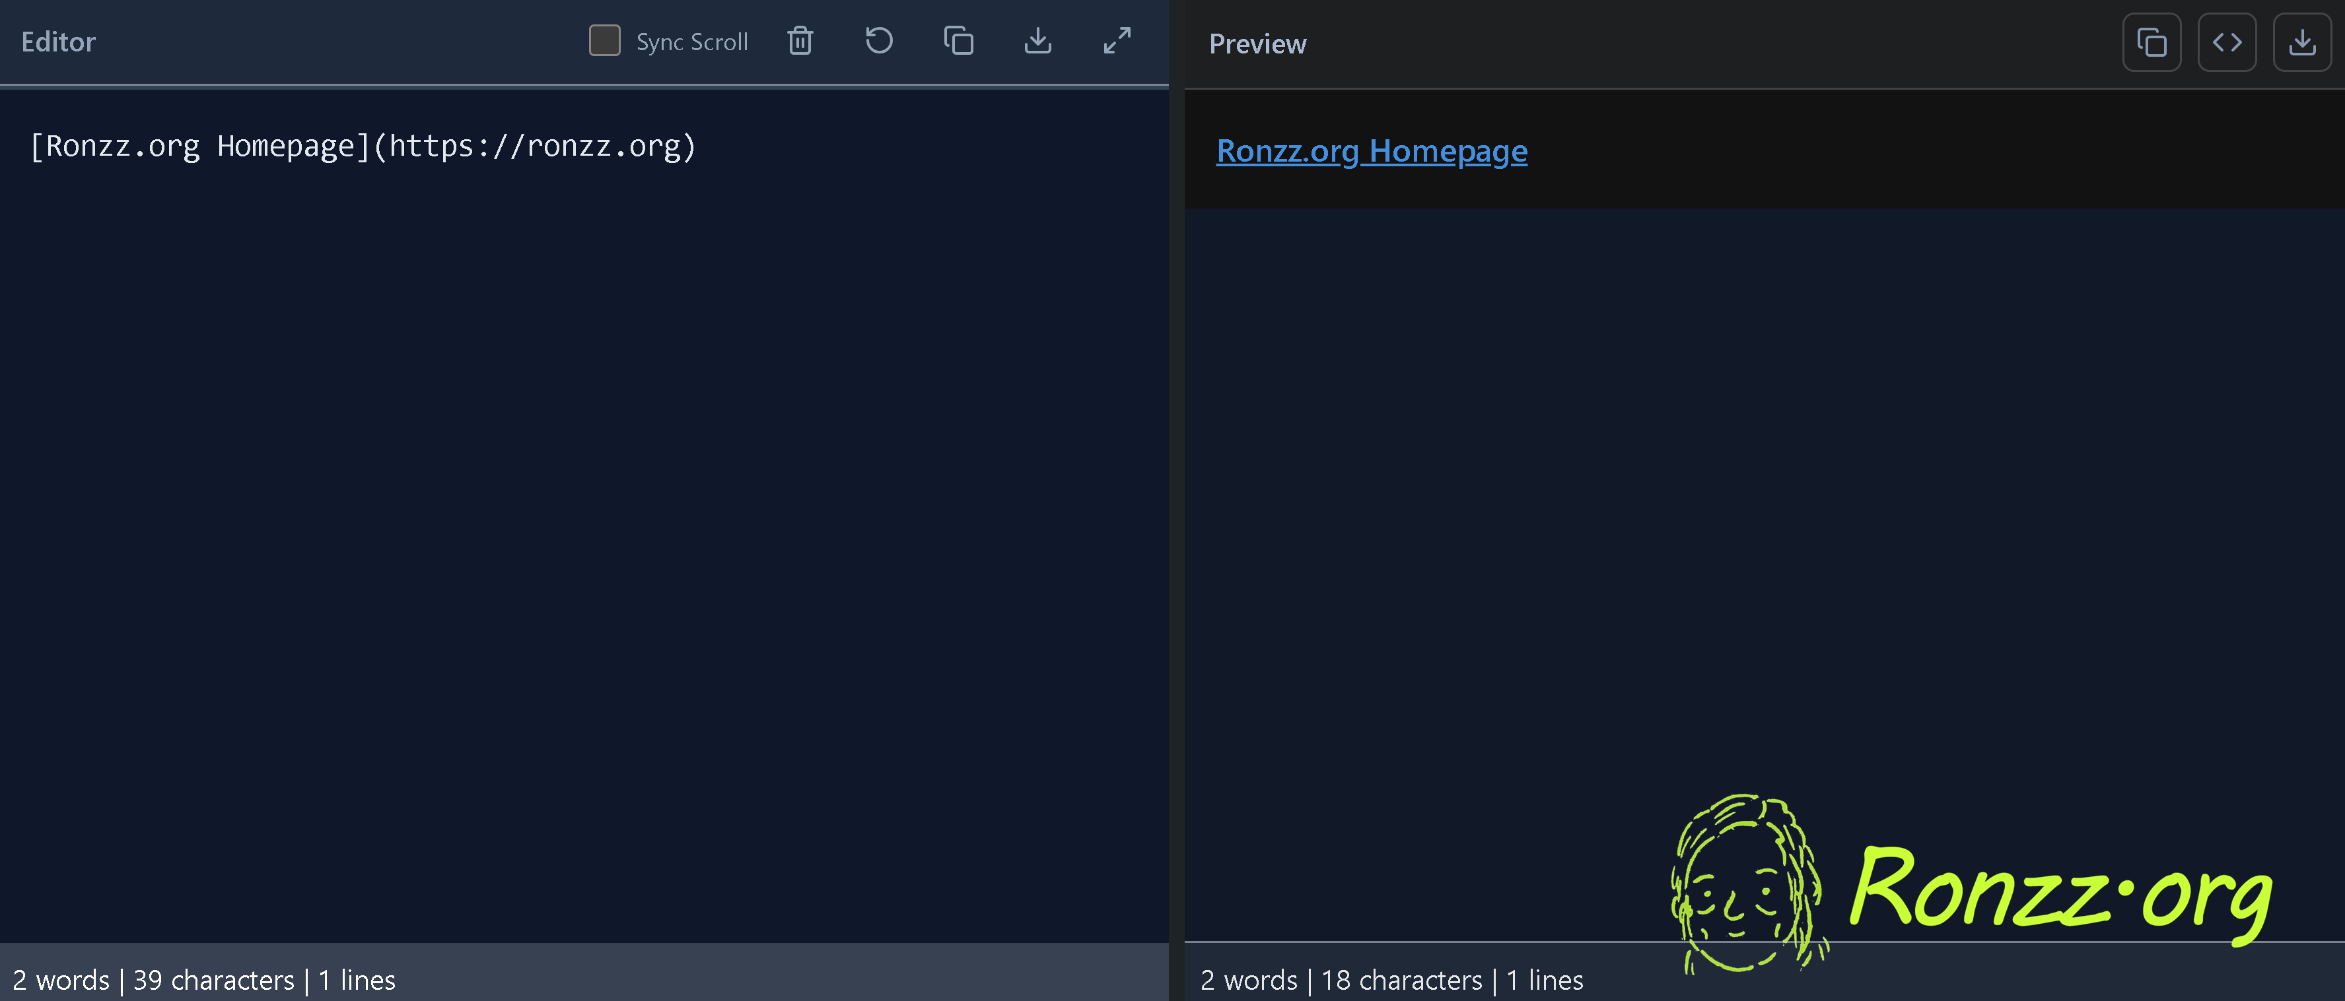Screen dimensions: 2345x1001
Task: Click inside the markdown editor text line
Action: tap(363, 146)
